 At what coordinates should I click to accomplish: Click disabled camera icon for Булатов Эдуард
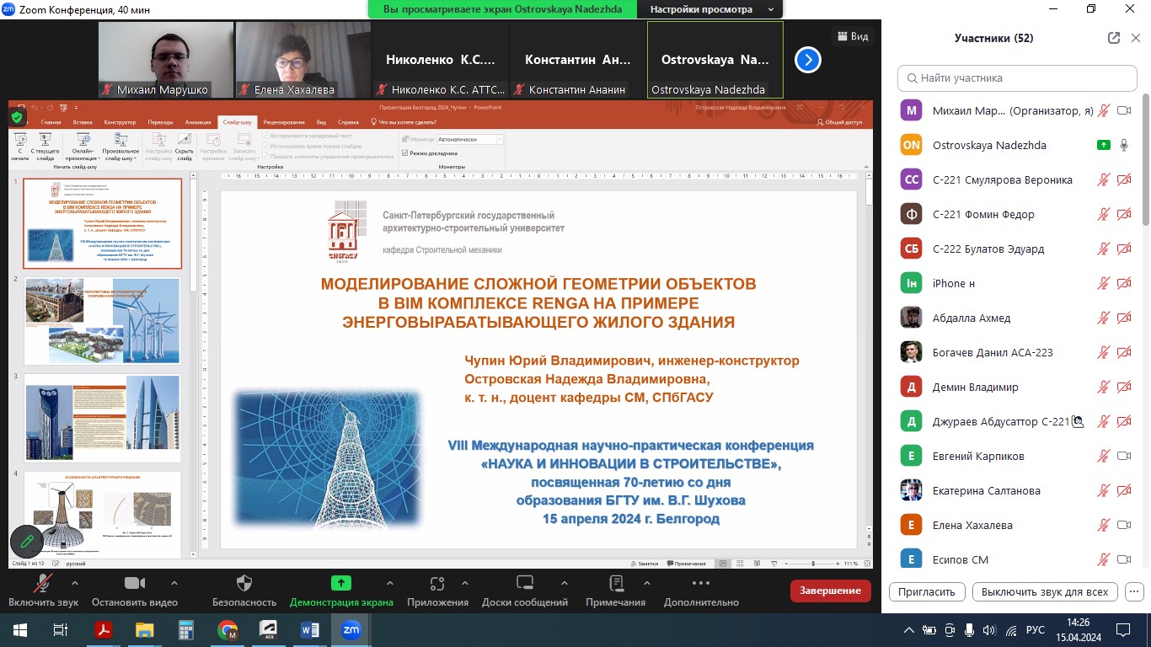[1124, 249]
